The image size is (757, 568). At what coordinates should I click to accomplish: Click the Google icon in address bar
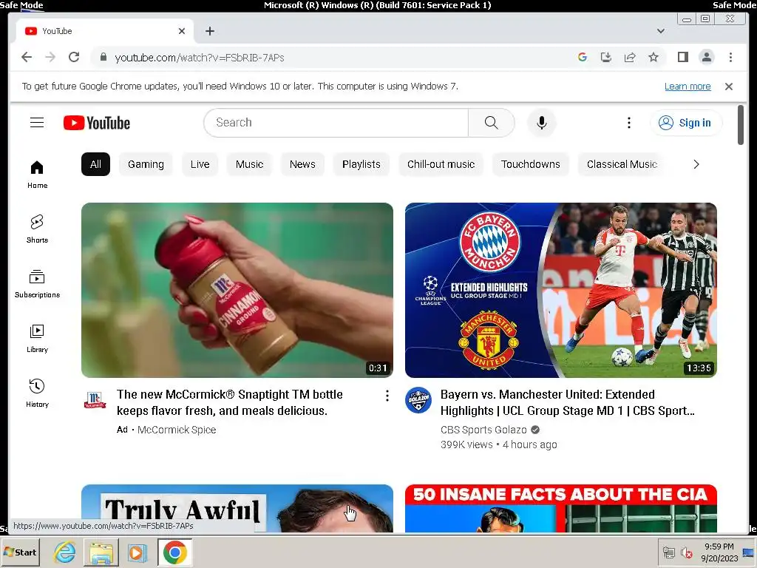click(x=583, y=57)
